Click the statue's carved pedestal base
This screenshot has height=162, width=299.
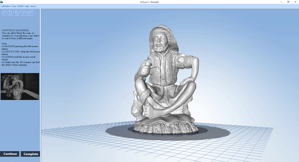[x=166, y=126]
